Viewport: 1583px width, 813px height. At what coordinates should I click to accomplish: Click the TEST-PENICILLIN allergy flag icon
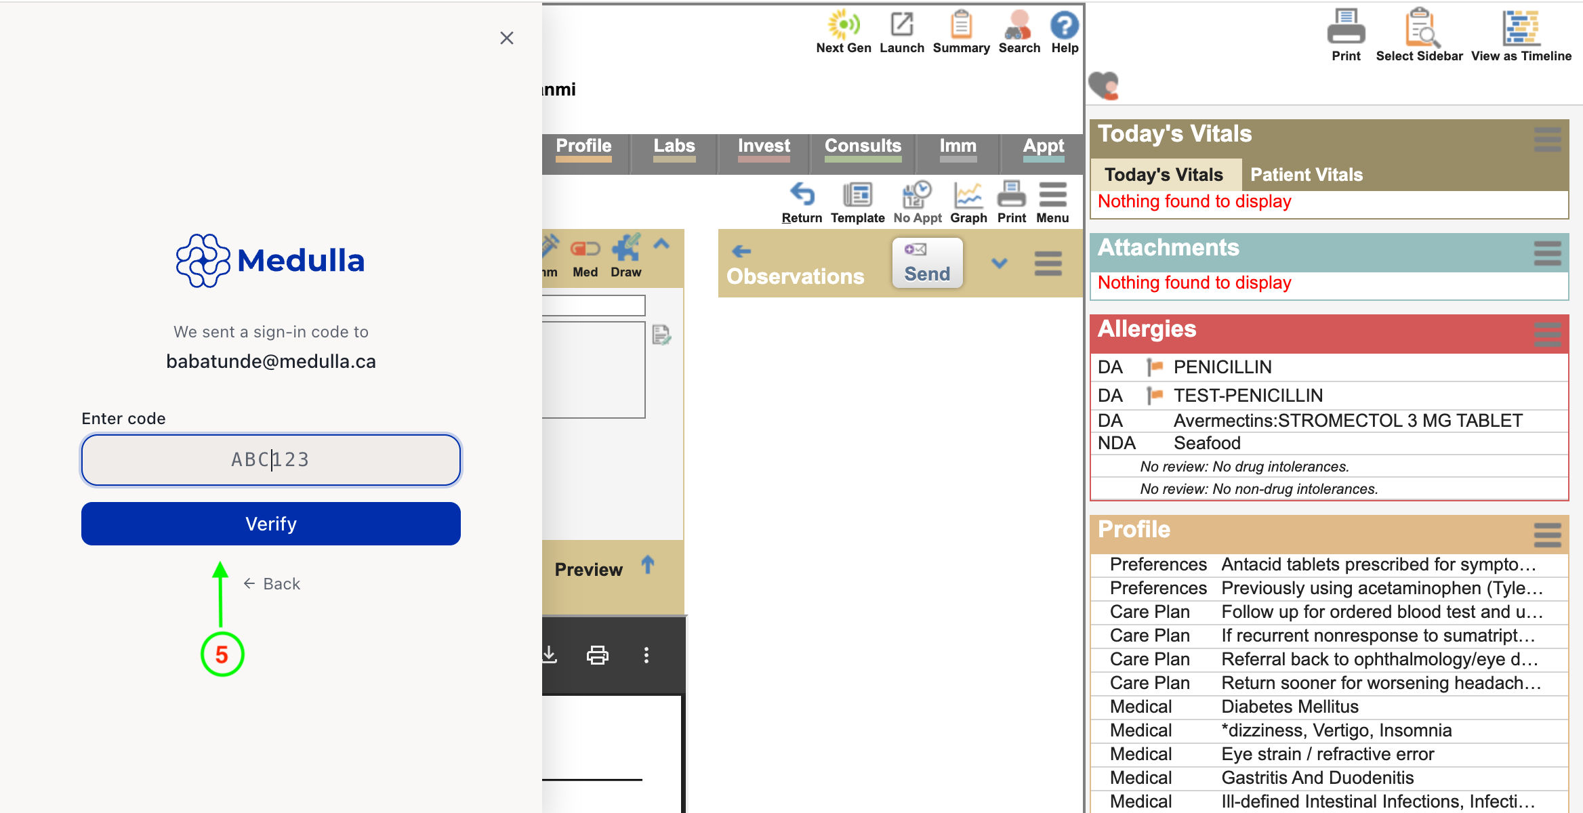(x=1155, y=395)
